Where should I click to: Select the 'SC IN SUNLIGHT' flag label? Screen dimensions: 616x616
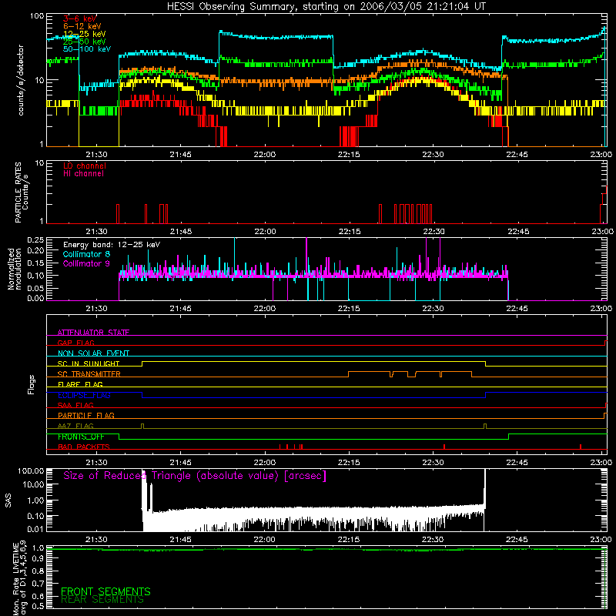(x=89, y=363)
